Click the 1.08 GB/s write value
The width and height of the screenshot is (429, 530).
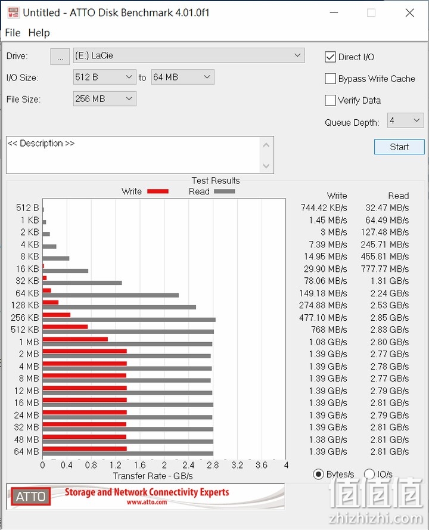[x=328, y=342]
